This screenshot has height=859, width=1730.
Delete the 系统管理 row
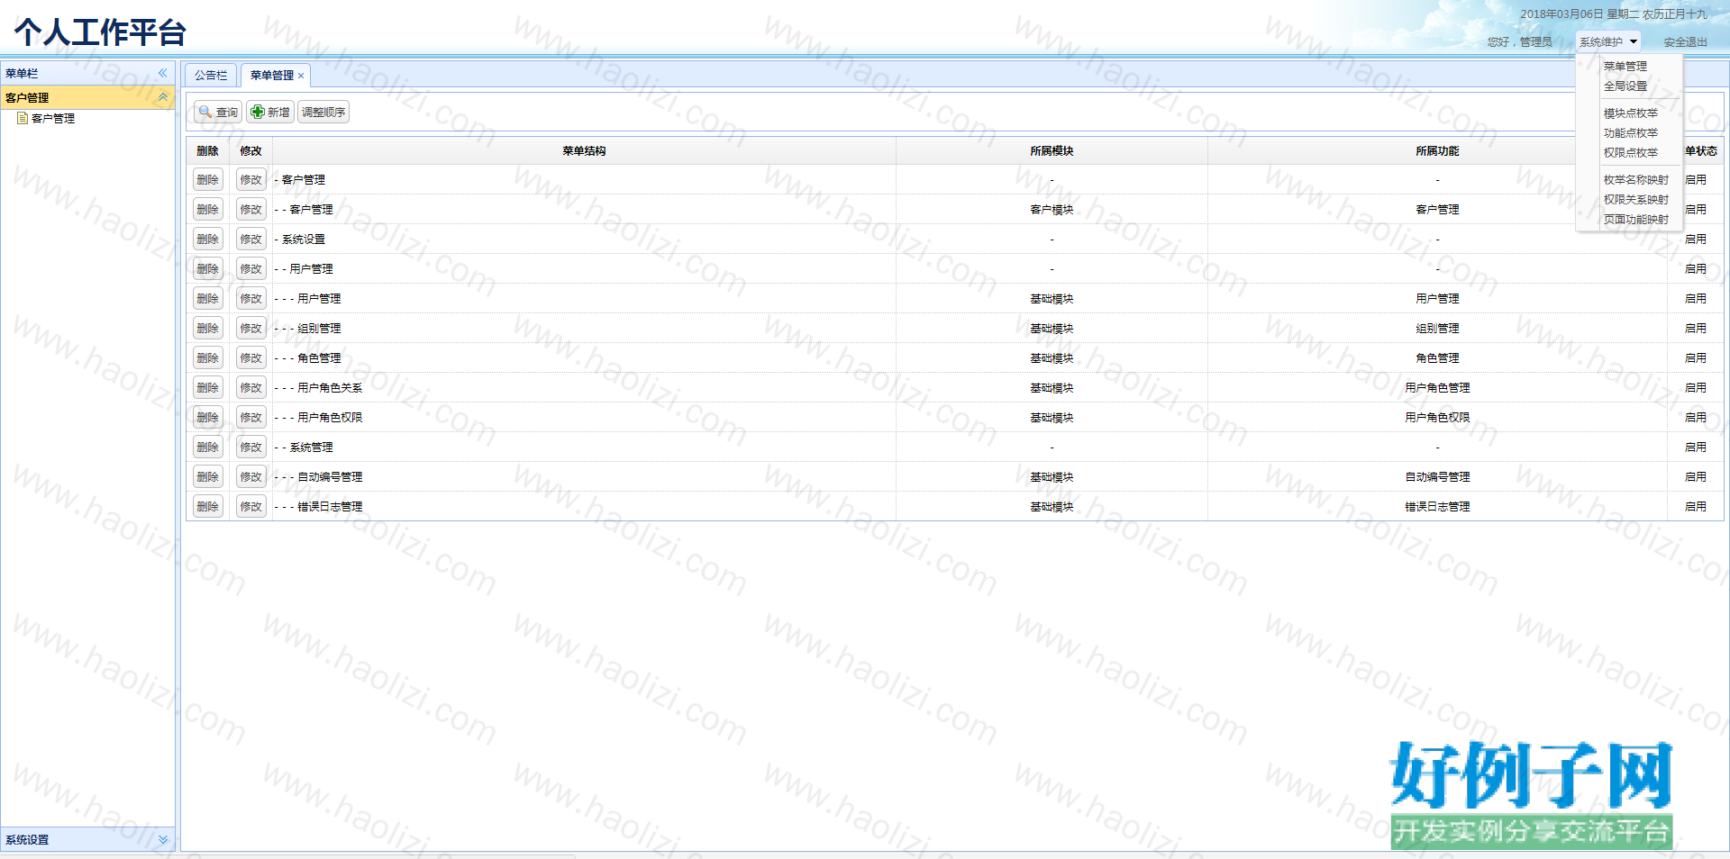(x=208, y=447)
